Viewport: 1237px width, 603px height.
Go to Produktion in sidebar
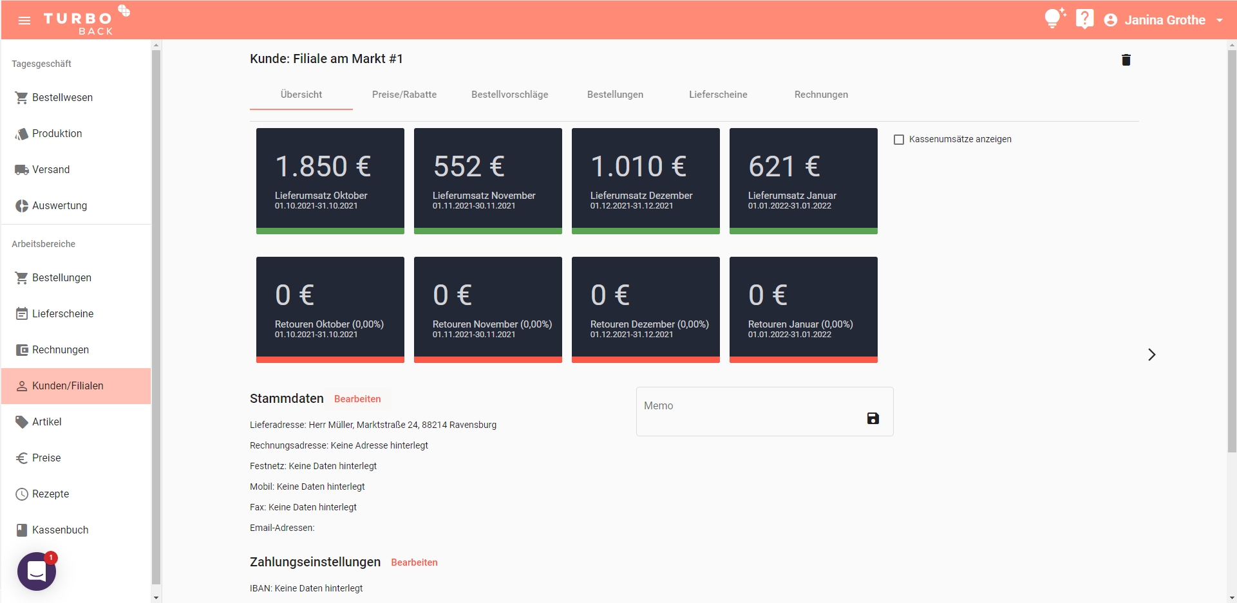76,134
